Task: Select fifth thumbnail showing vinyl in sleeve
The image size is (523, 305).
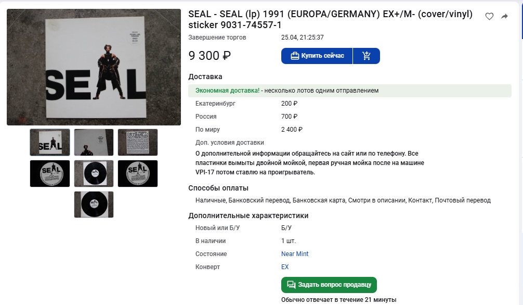Action: click(x=94, y=173)
